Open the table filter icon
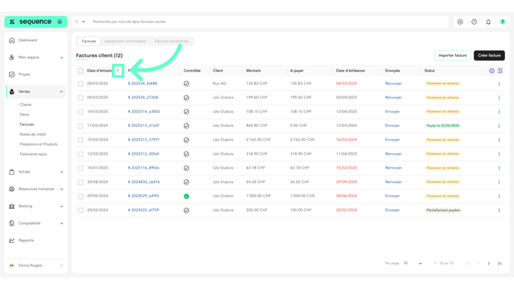 [500, 71]
